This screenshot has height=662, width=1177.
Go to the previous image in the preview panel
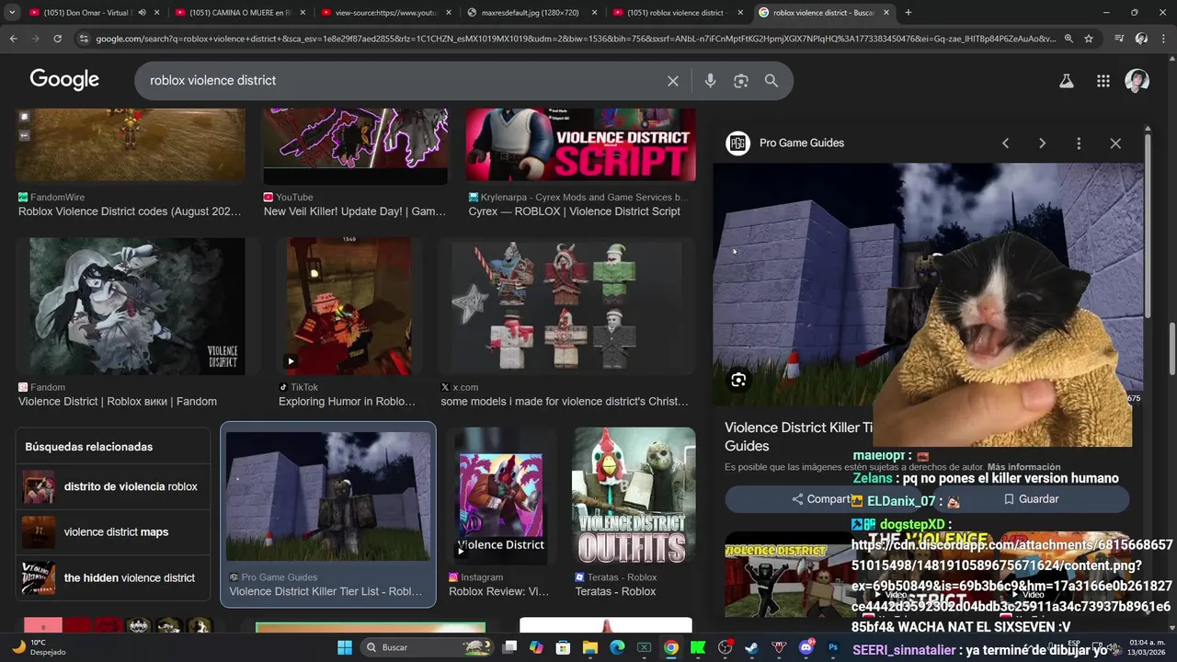tap(1005, 143)
